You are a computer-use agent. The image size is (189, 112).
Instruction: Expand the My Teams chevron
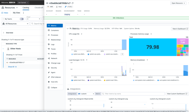coord(3,19)
